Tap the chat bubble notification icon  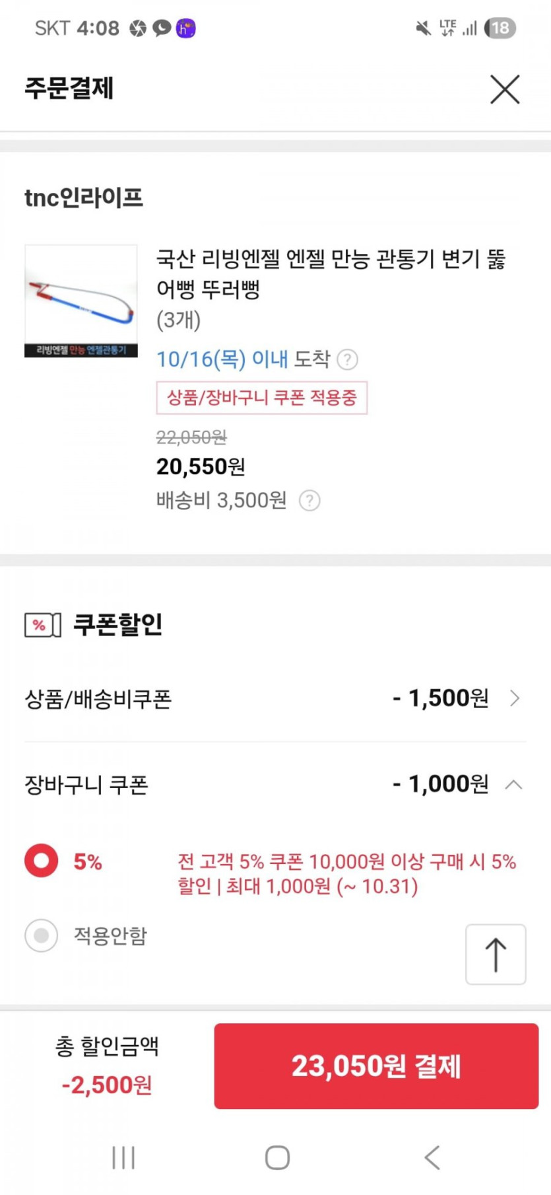coord(162,28)
